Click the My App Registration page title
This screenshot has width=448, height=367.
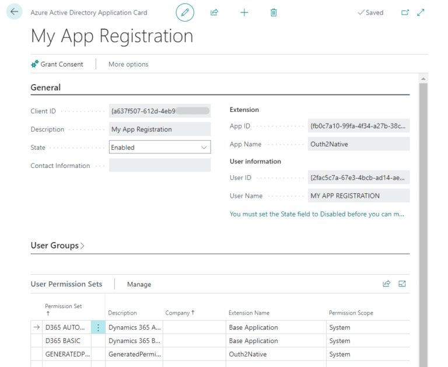[x=112, y=37]
